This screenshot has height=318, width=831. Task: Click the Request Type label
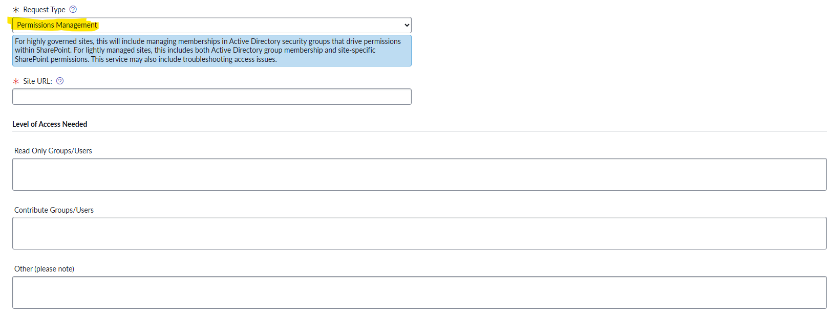click(x=44, y=10)
